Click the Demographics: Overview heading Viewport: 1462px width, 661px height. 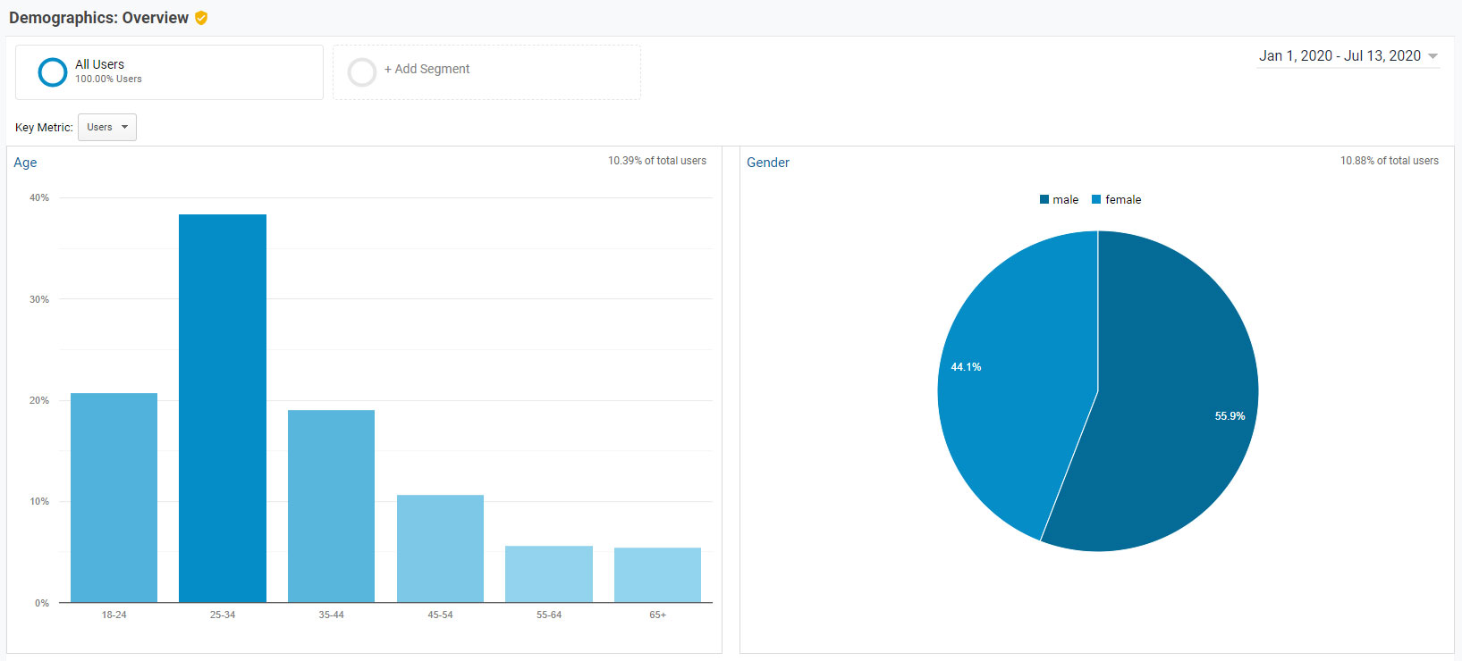click(x=98, y=18)
